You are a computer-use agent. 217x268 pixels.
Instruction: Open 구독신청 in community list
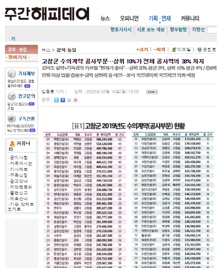point(19,175)
